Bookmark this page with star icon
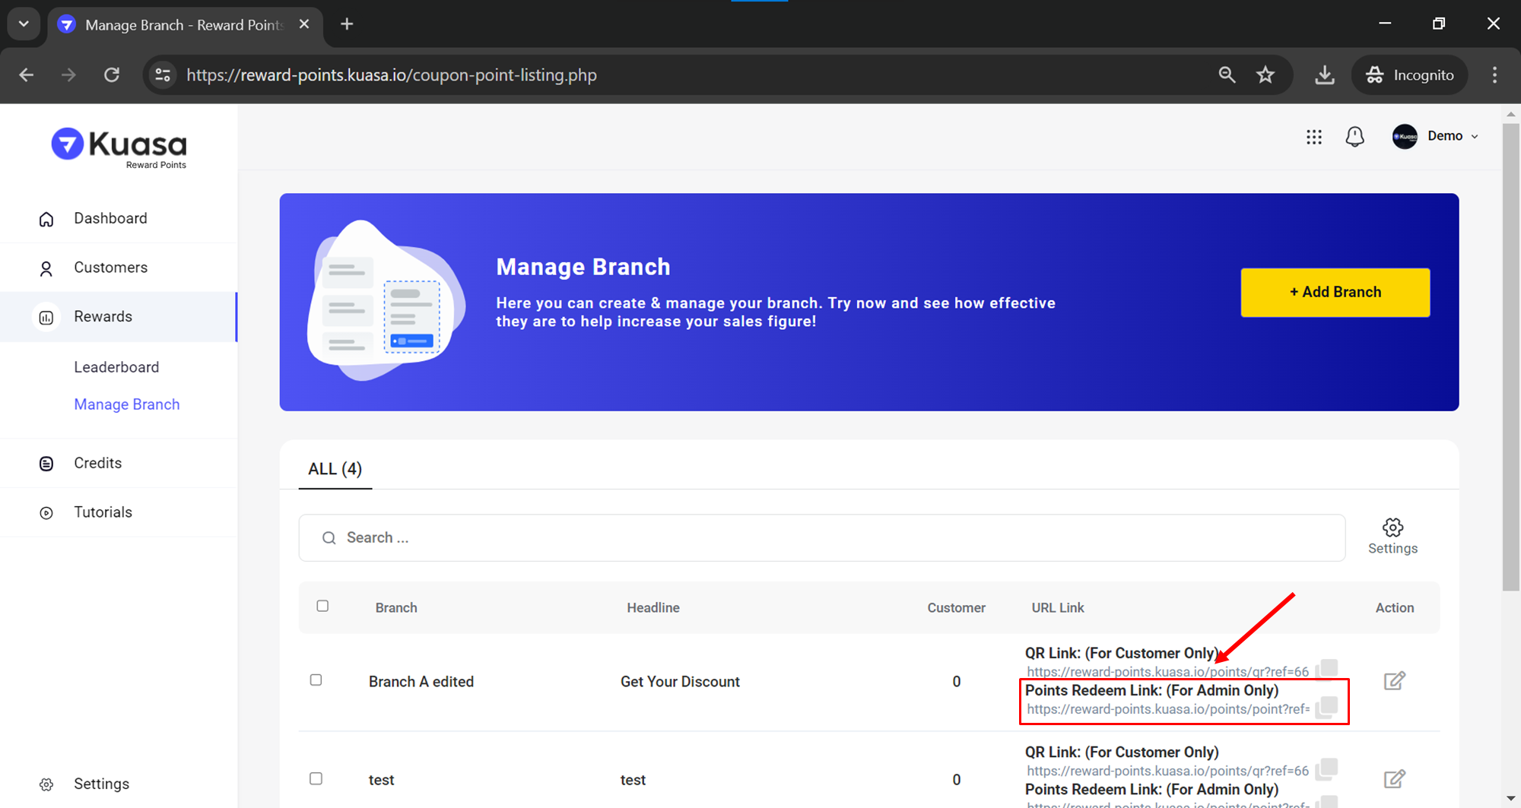Image resolution: width=1521 pixels, height=808 pixels. click(x=1265, y=74)
